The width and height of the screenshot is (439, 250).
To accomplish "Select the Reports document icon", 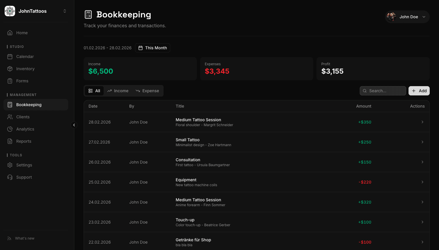I will pos(10,141).
